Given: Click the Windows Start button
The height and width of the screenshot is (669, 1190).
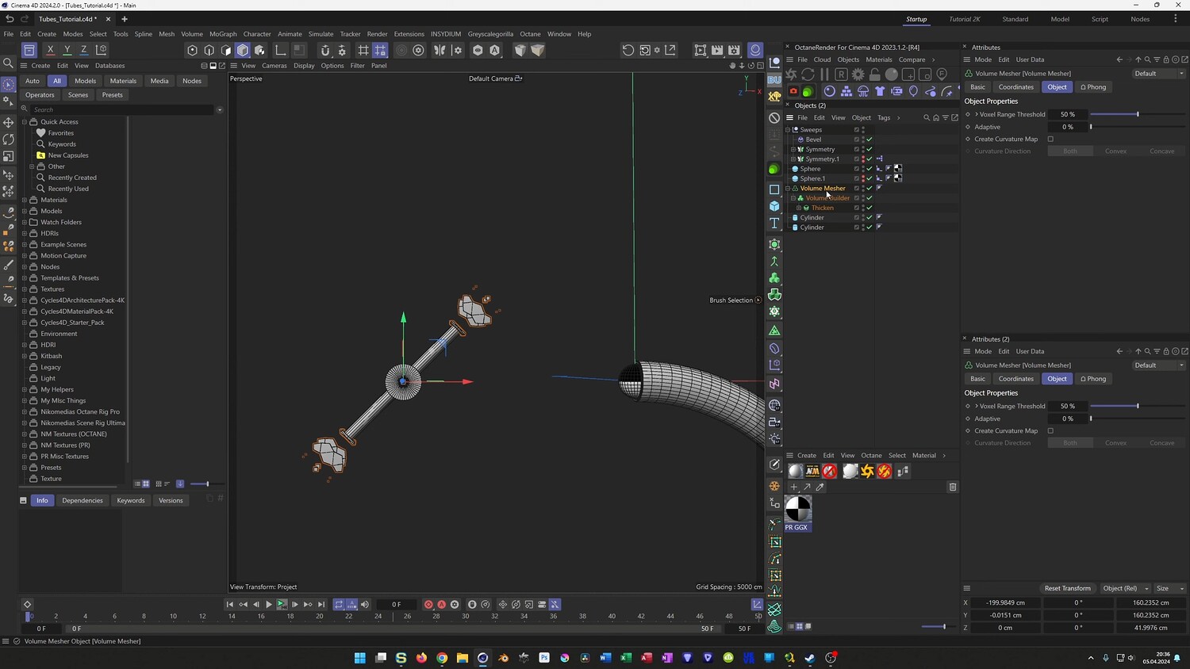Looking at the screenshot, I should (359, 658).
